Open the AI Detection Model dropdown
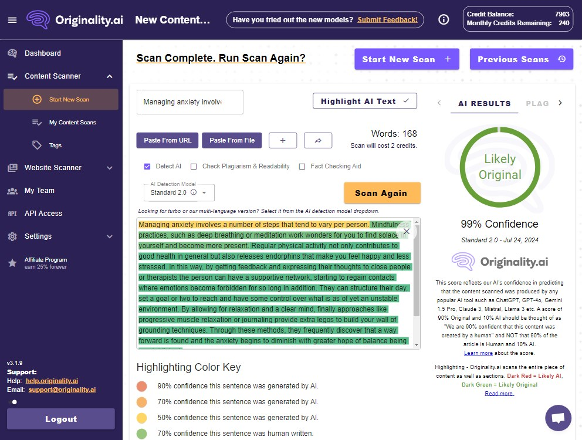Image resolution: width=582 pixels, height=440 pixels. tap(179, 192)
